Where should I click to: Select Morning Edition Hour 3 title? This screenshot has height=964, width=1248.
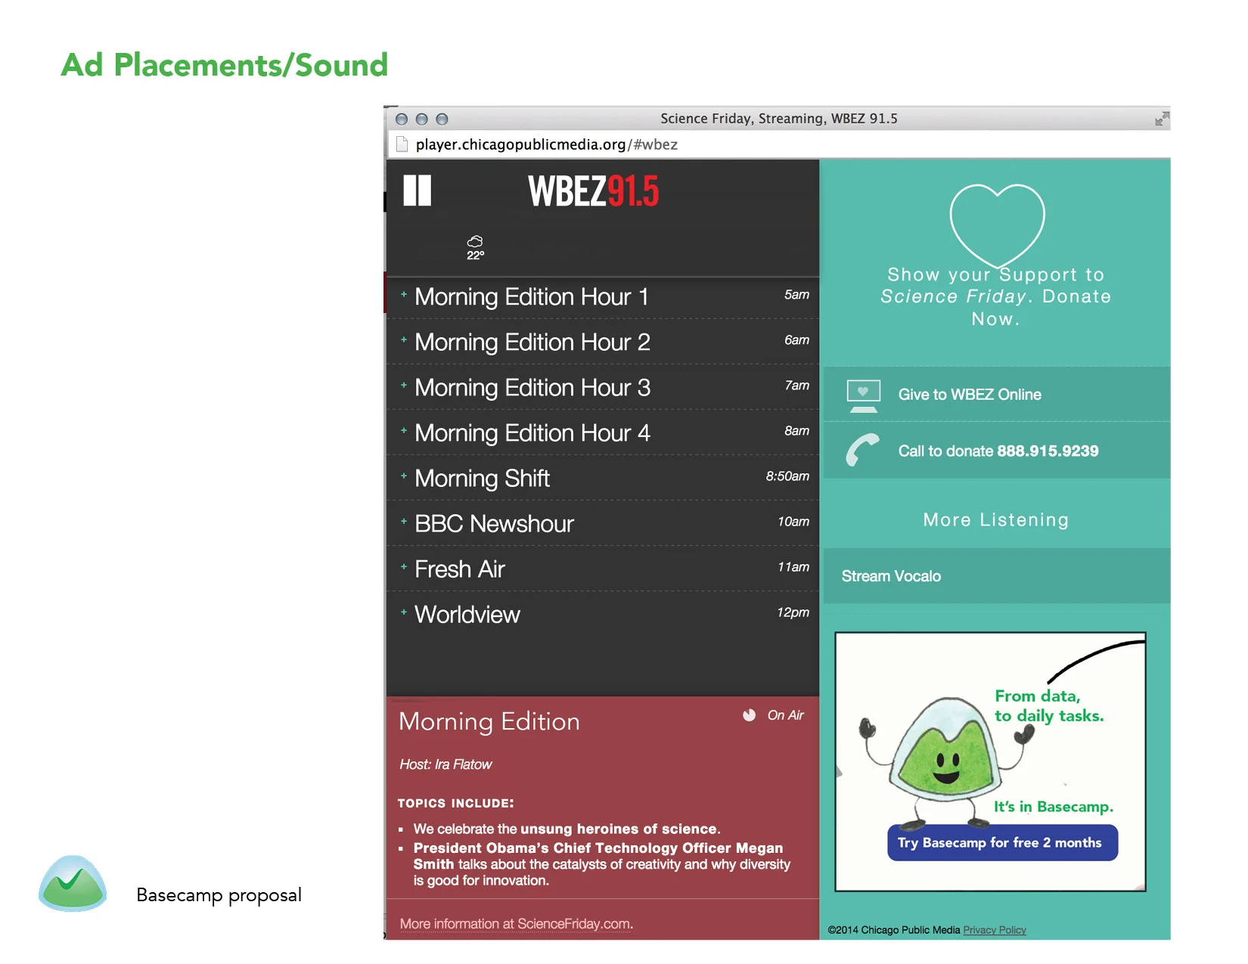532,388
